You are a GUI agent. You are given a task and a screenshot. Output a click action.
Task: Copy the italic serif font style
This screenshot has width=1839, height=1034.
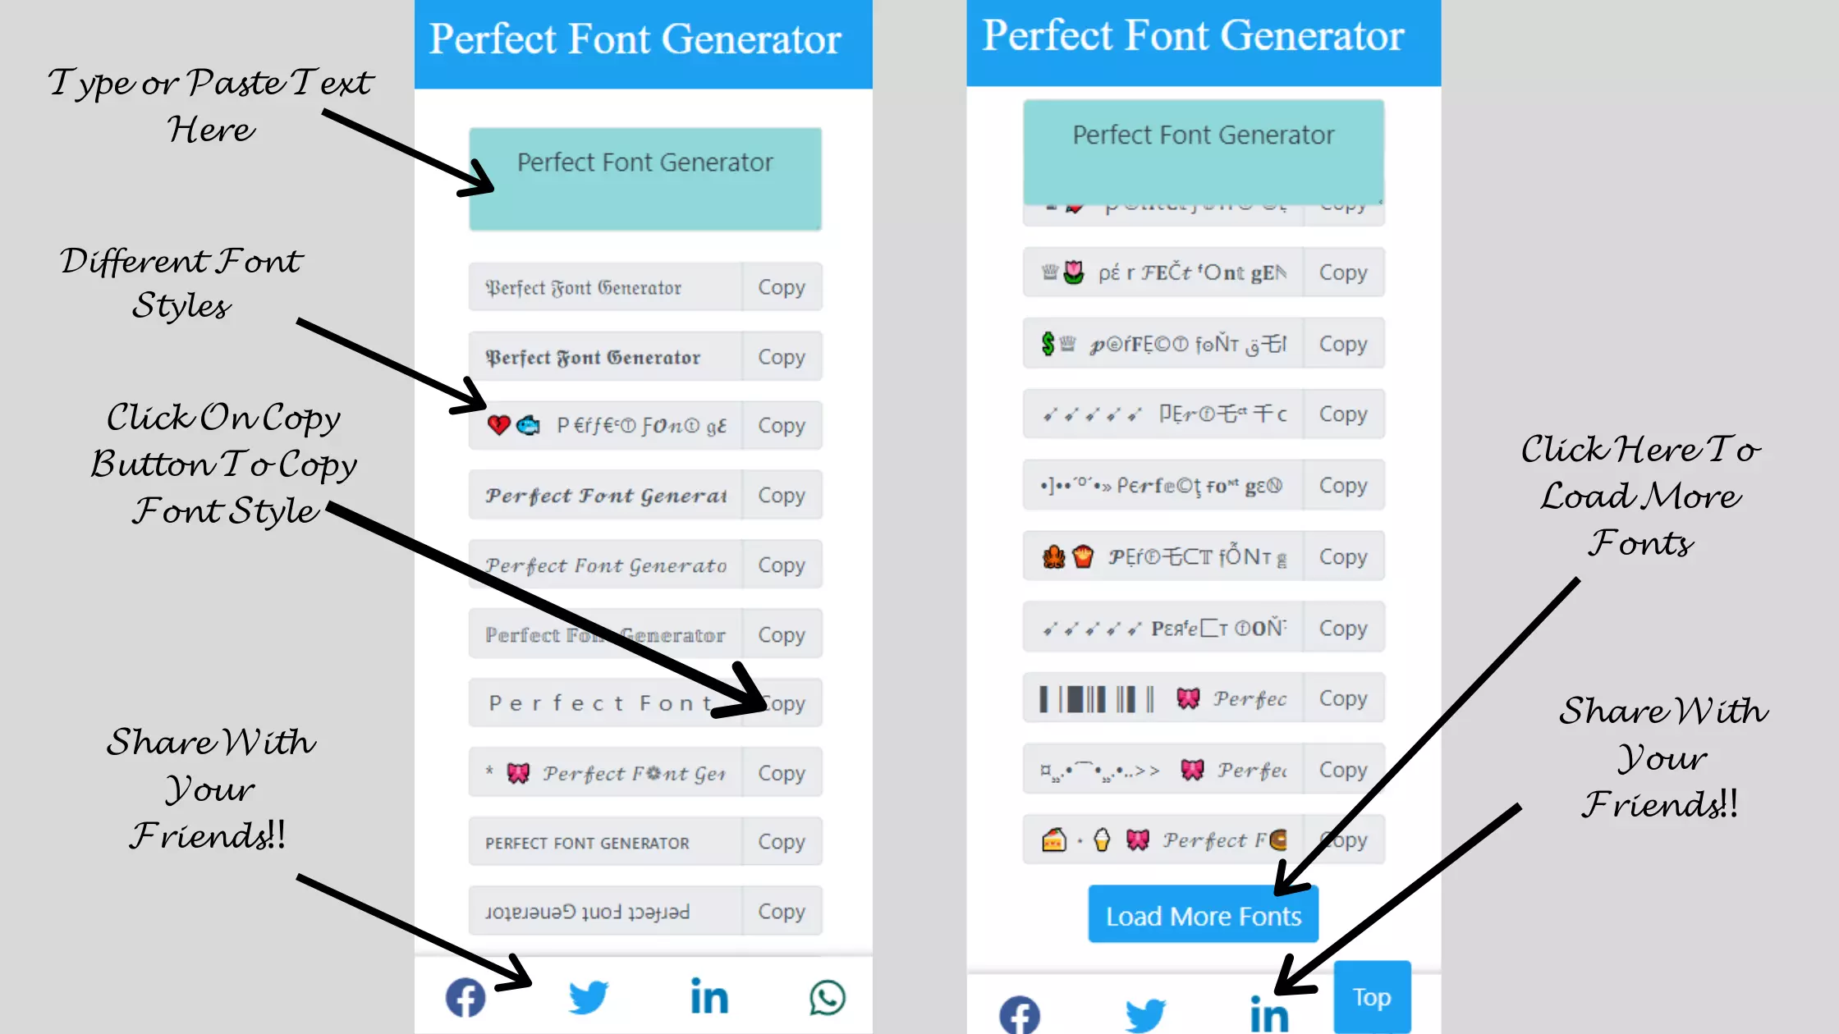point(782,565)
